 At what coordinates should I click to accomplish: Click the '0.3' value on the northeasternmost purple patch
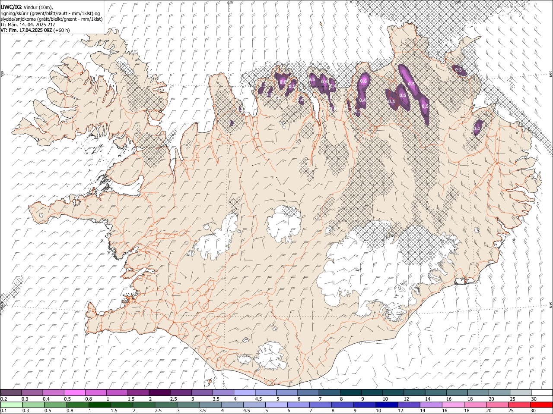458,70
